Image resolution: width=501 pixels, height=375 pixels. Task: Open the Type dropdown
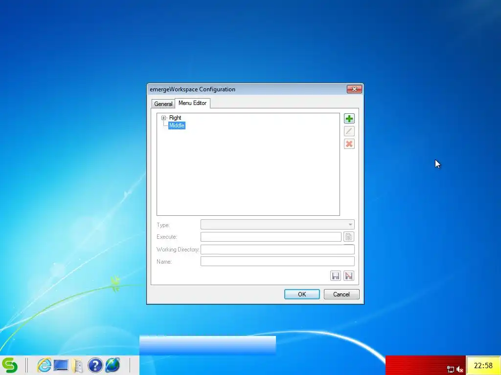(x=277, y=225)
